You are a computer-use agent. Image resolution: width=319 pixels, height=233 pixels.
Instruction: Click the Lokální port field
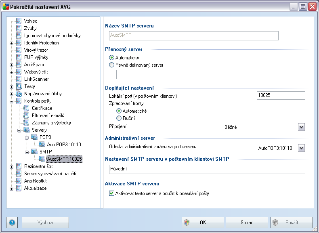click(x=281, y=95)
